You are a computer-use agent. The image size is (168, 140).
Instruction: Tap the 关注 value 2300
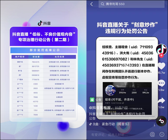134,93
